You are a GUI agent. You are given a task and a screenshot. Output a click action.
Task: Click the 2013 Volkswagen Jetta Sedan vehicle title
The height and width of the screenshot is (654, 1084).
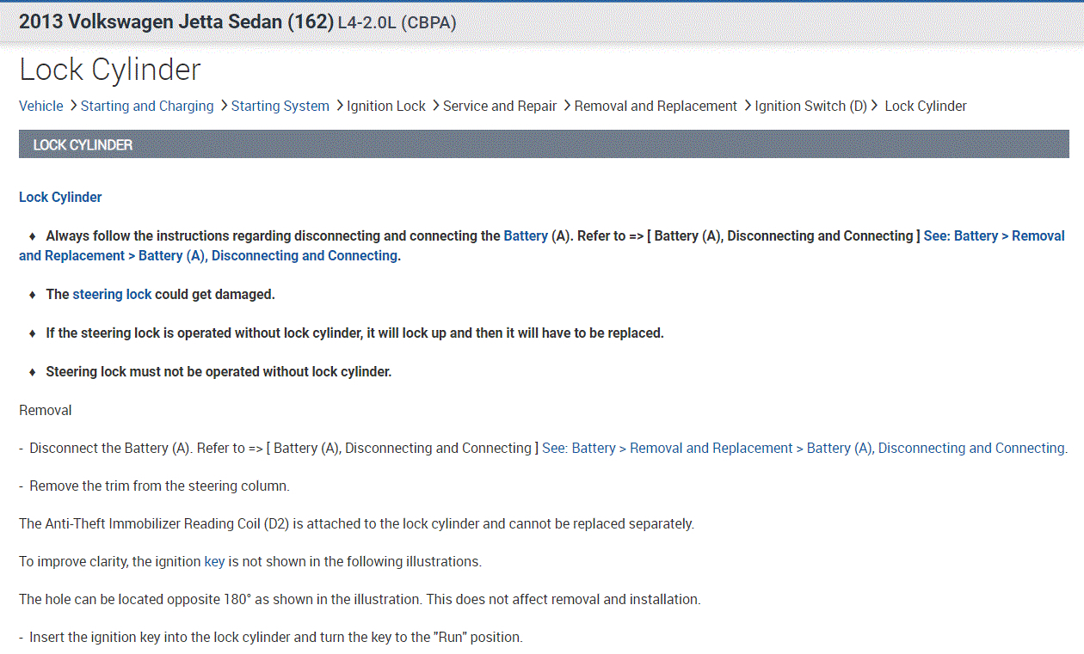(176, 21)
